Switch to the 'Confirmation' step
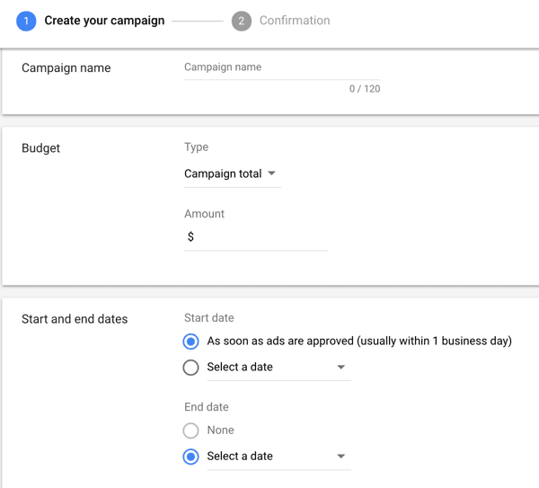 [x=295, y=21]
